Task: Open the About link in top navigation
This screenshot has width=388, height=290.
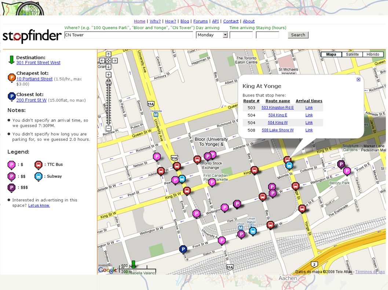Action: coord(249,21)
